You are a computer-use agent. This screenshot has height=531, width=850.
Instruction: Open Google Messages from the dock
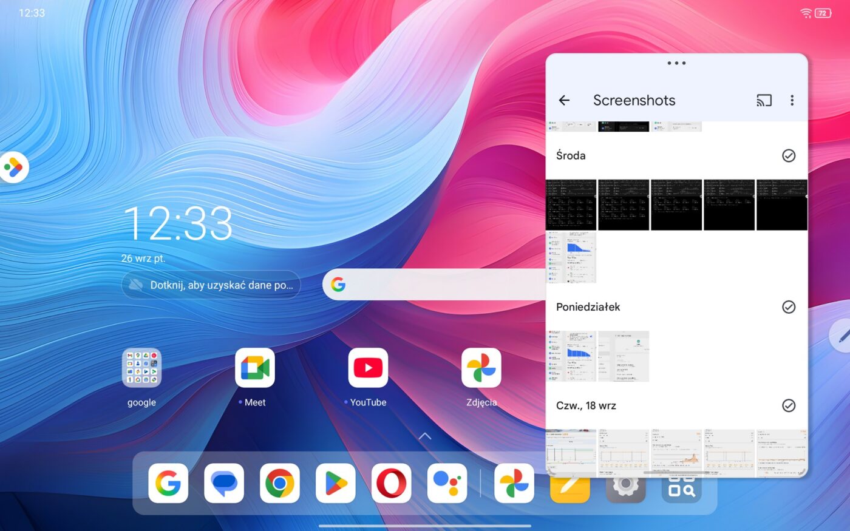224,484
